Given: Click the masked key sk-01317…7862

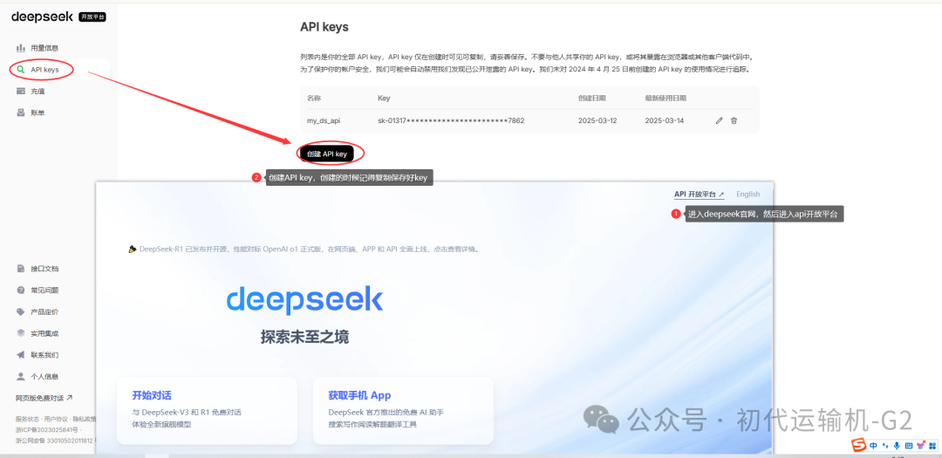Looking at the screenshot, I should pyautogui.click(x=451, y=120).
